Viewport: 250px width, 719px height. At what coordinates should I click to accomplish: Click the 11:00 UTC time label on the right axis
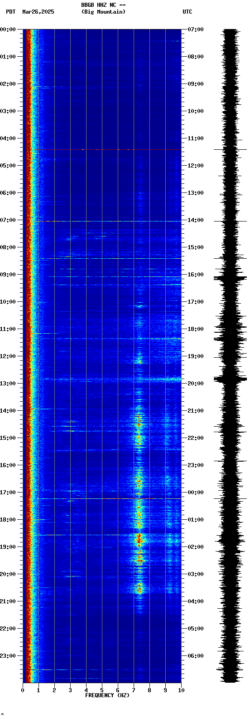tap(196, 138)
